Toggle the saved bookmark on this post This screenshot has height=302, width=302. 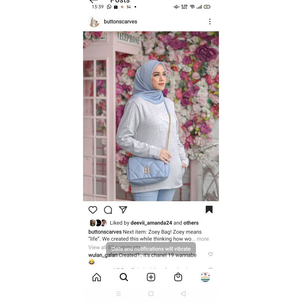209,210
